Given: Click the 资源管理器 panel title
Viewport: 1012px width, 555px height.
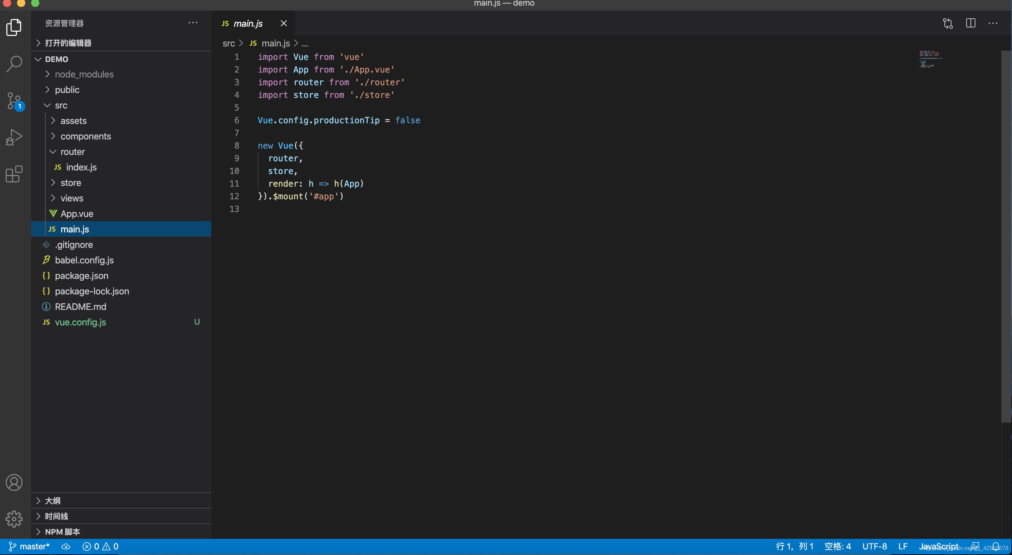Looking at the screenshot, I should 64,23.
